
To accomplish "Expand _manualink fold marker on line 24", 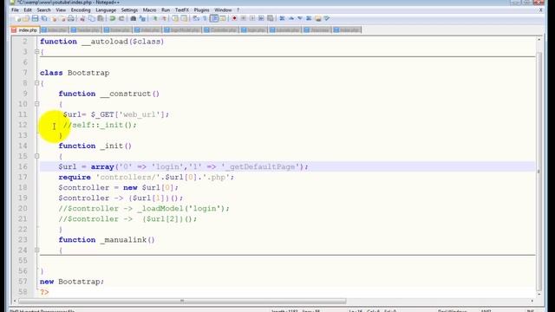I will 36,250.
